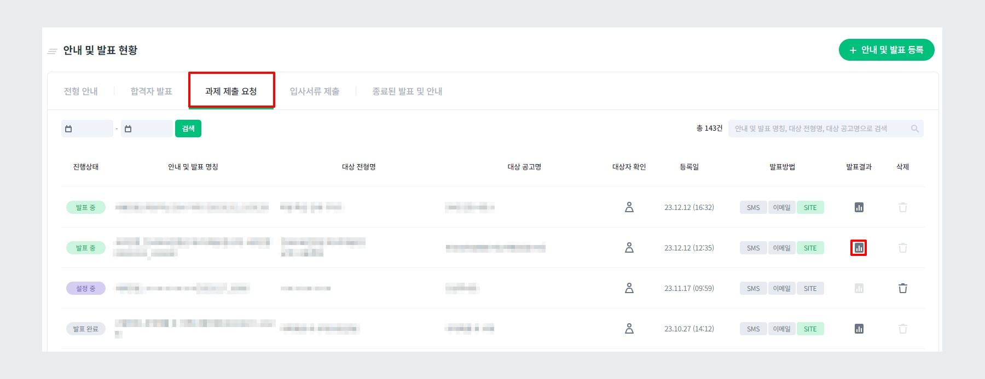The image size is (985, 379).
Task: Delete the 설정 중 entry with the trash icon
Action: click(902, 288)
